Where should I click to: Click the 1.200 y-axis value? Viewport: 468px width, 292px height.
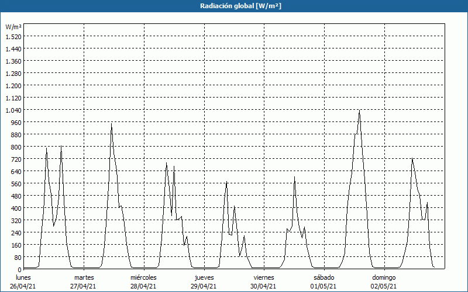tap(13, 85)
